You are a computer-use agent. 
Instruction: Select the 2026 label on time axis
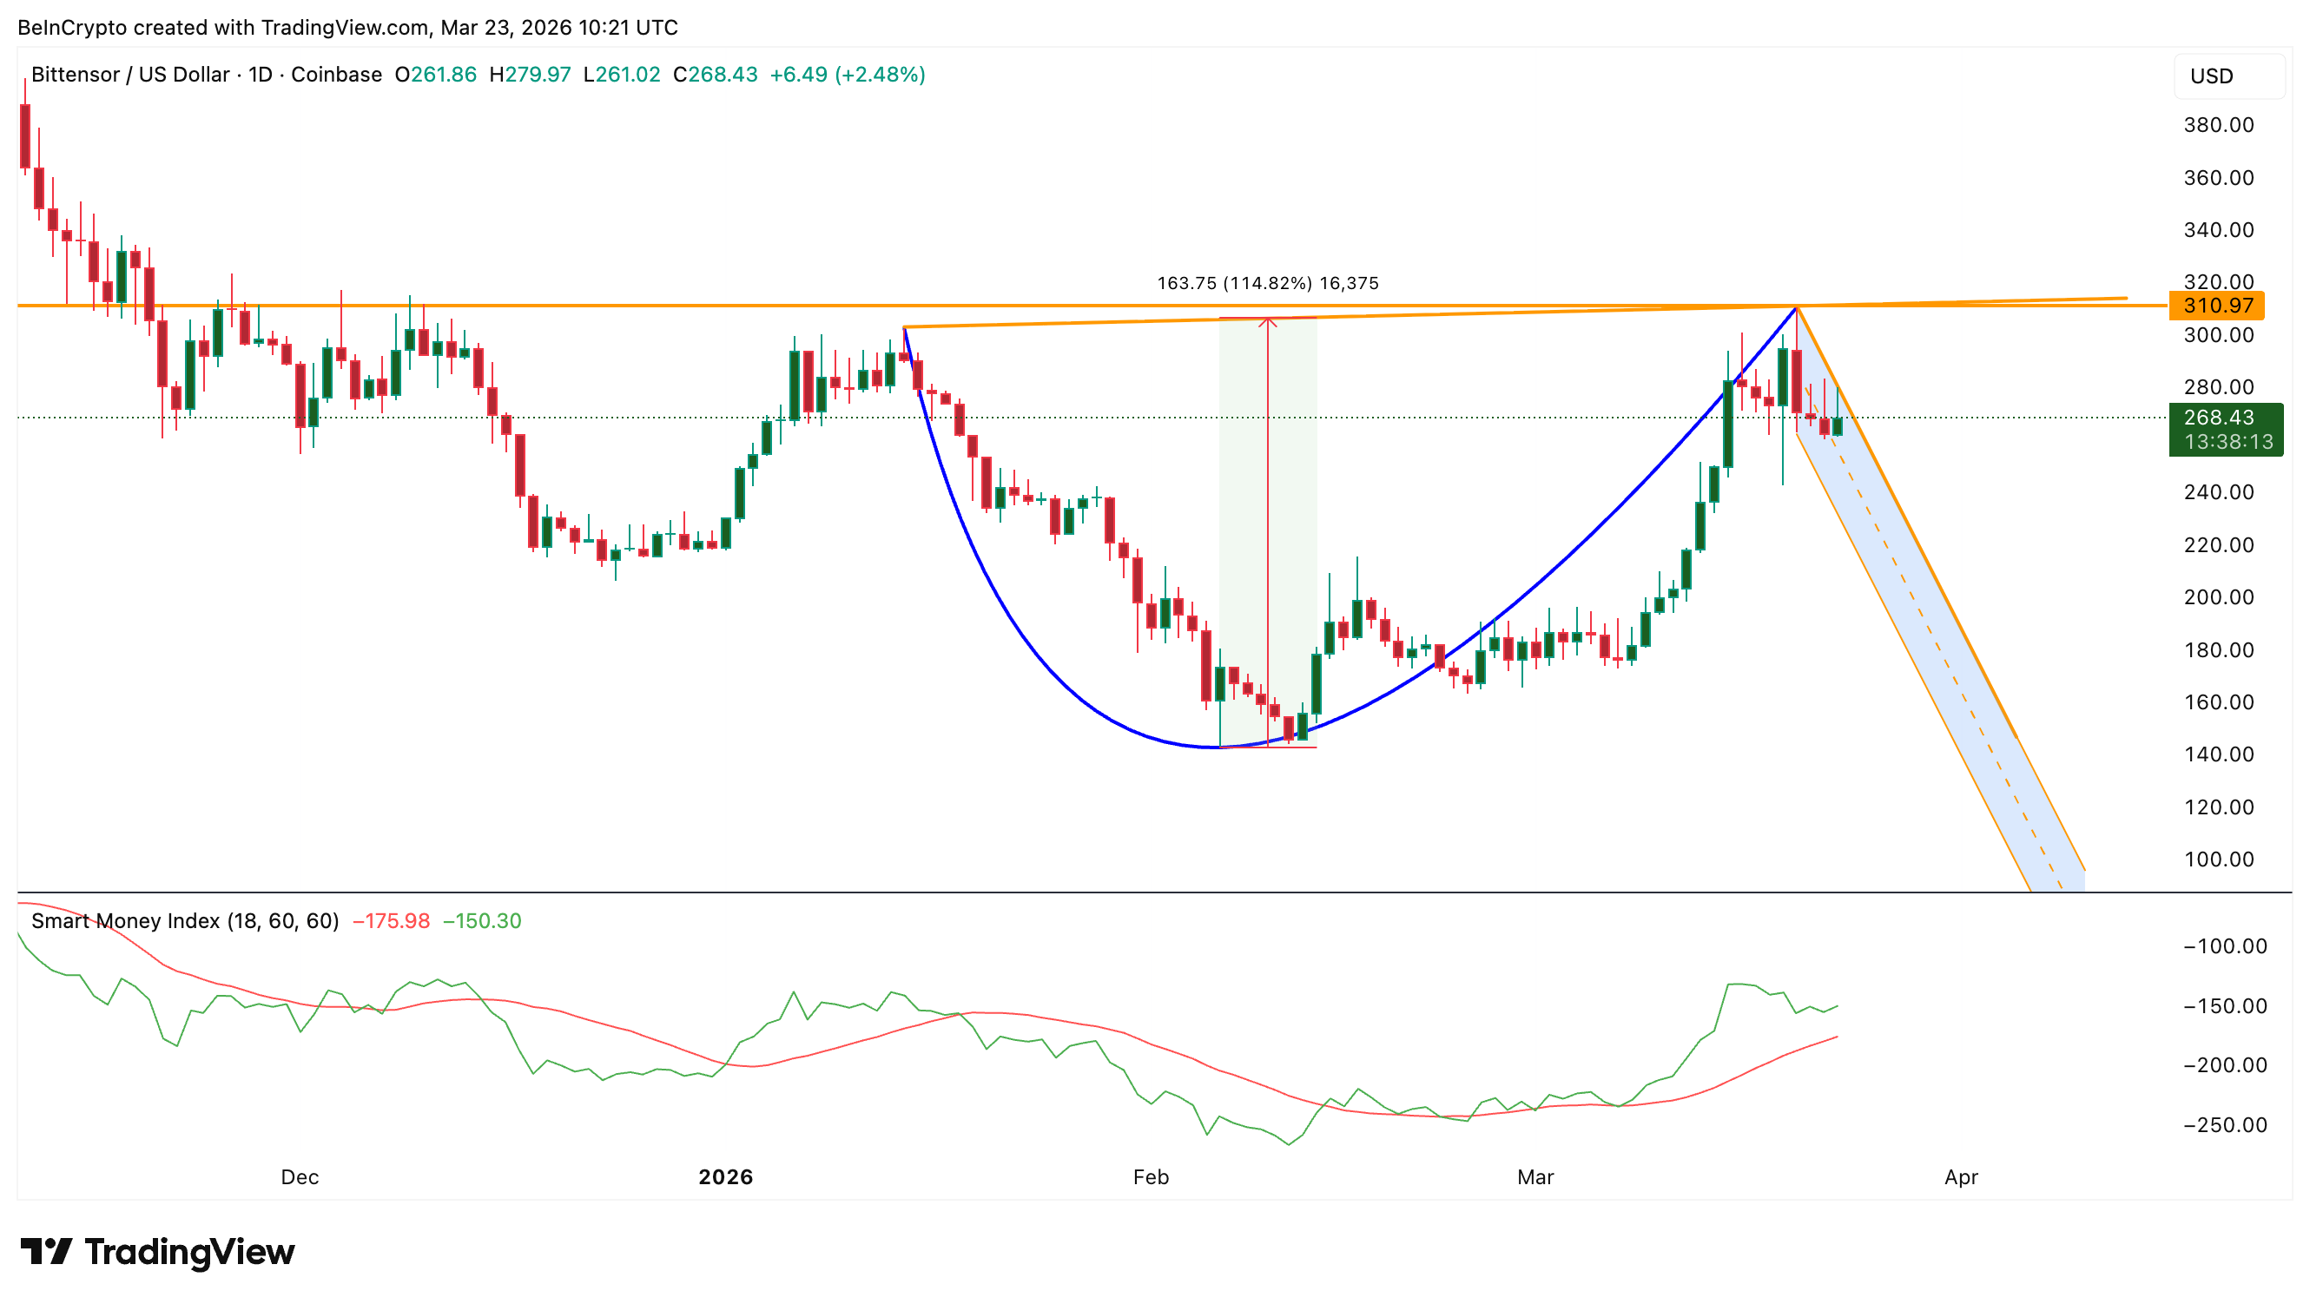point(726,1176)
